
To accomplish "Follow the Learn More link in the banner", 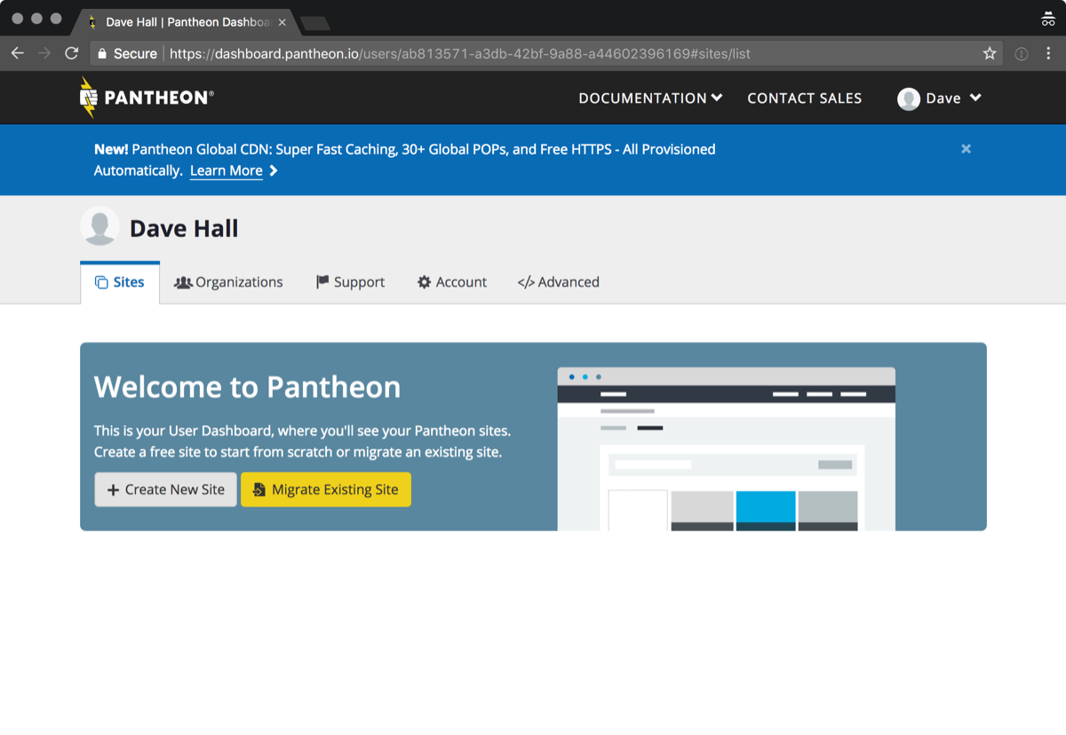I will tap(227, 170).
